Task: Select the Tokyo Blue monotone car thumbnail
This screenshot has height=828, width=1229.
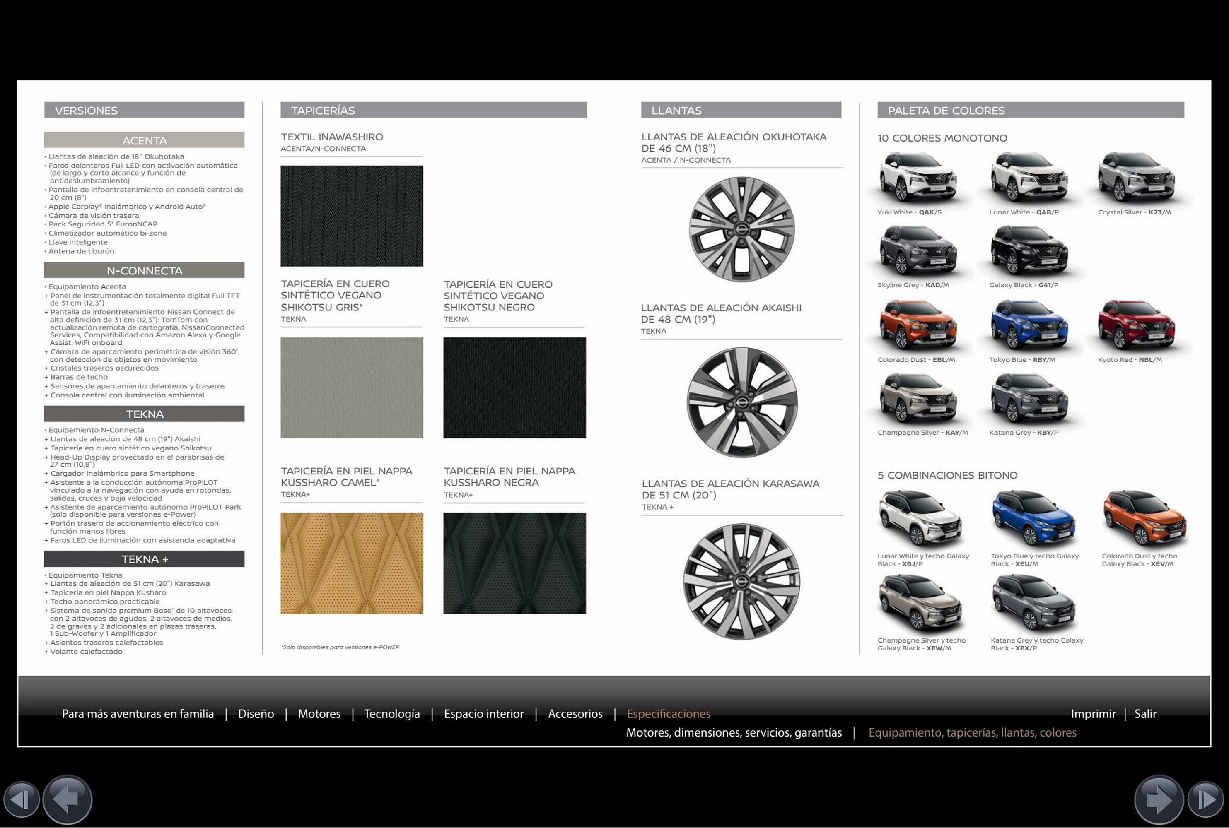Action: coord(1029,325)
